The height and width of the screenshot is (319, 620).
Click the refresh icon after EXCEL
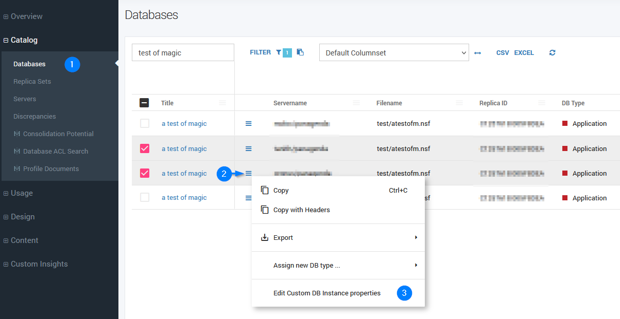click(553, 53)
